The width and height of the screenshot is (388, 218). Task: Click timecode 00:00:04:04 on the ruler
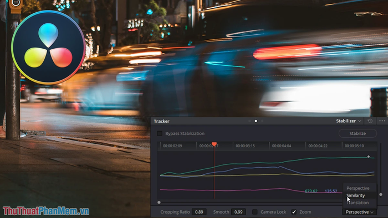[x=282, y=146]
